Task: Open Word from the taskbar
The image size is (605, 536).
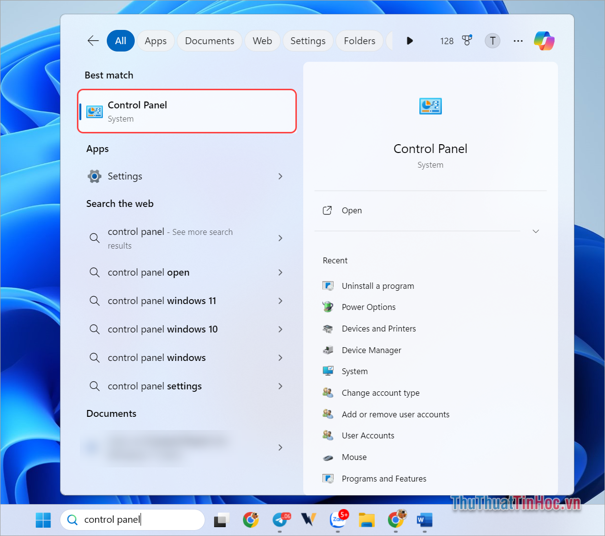Action: (424, 520)
